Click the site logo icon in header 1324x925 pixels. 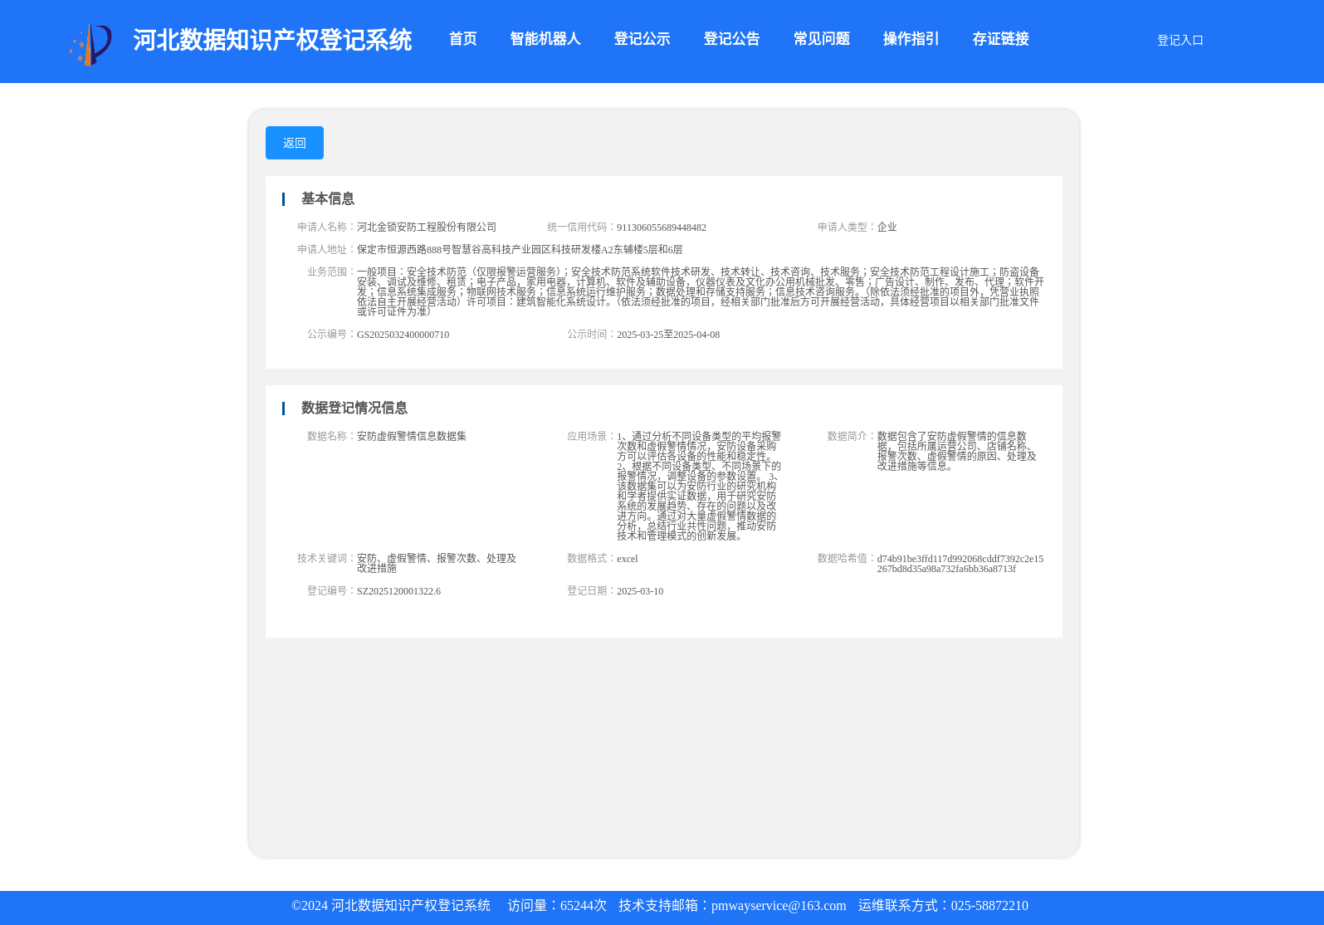tap(90, 44)
